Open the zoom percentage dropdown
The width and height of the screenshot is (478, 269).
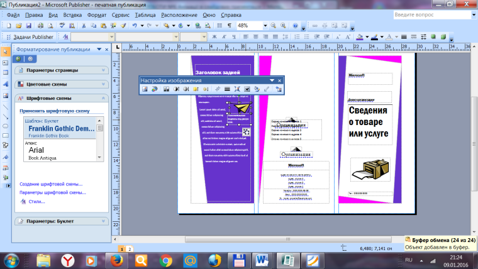(266, 26)
